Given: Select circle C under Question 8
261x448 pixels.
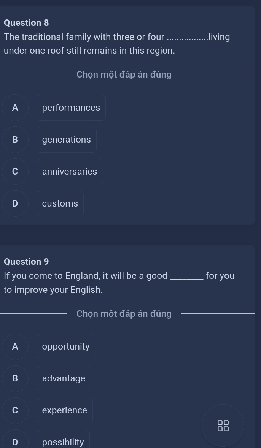Looking at the screenshot, I should point(15,172).
